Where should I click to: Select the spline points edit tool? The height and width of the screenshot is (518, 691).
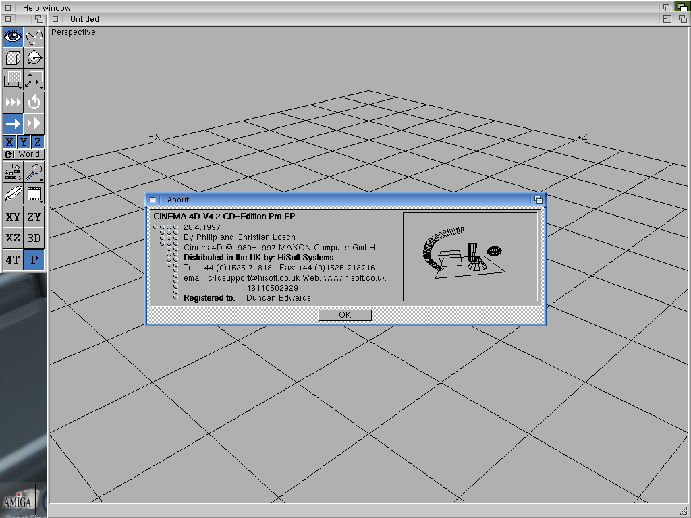34,36
